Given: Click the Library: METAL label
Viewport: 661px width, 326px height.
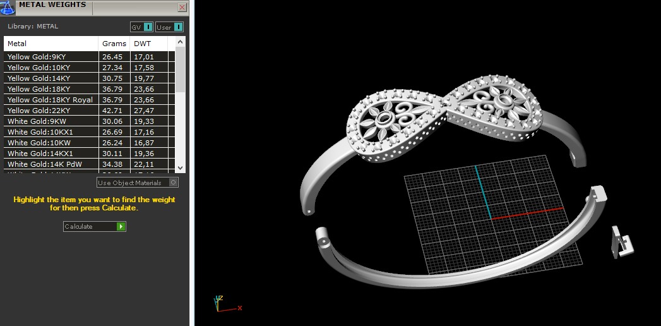Looking at the screenshot, I should click(x=33, y=26).
